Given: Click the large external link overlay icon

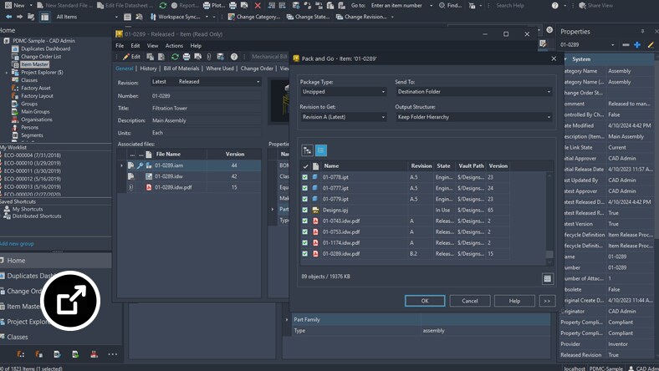Looking at the screenshot, I should pyautogui.click(x=71, y=300).
